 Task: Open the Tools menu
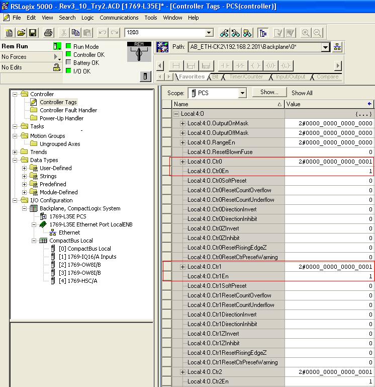coord(151,18)
